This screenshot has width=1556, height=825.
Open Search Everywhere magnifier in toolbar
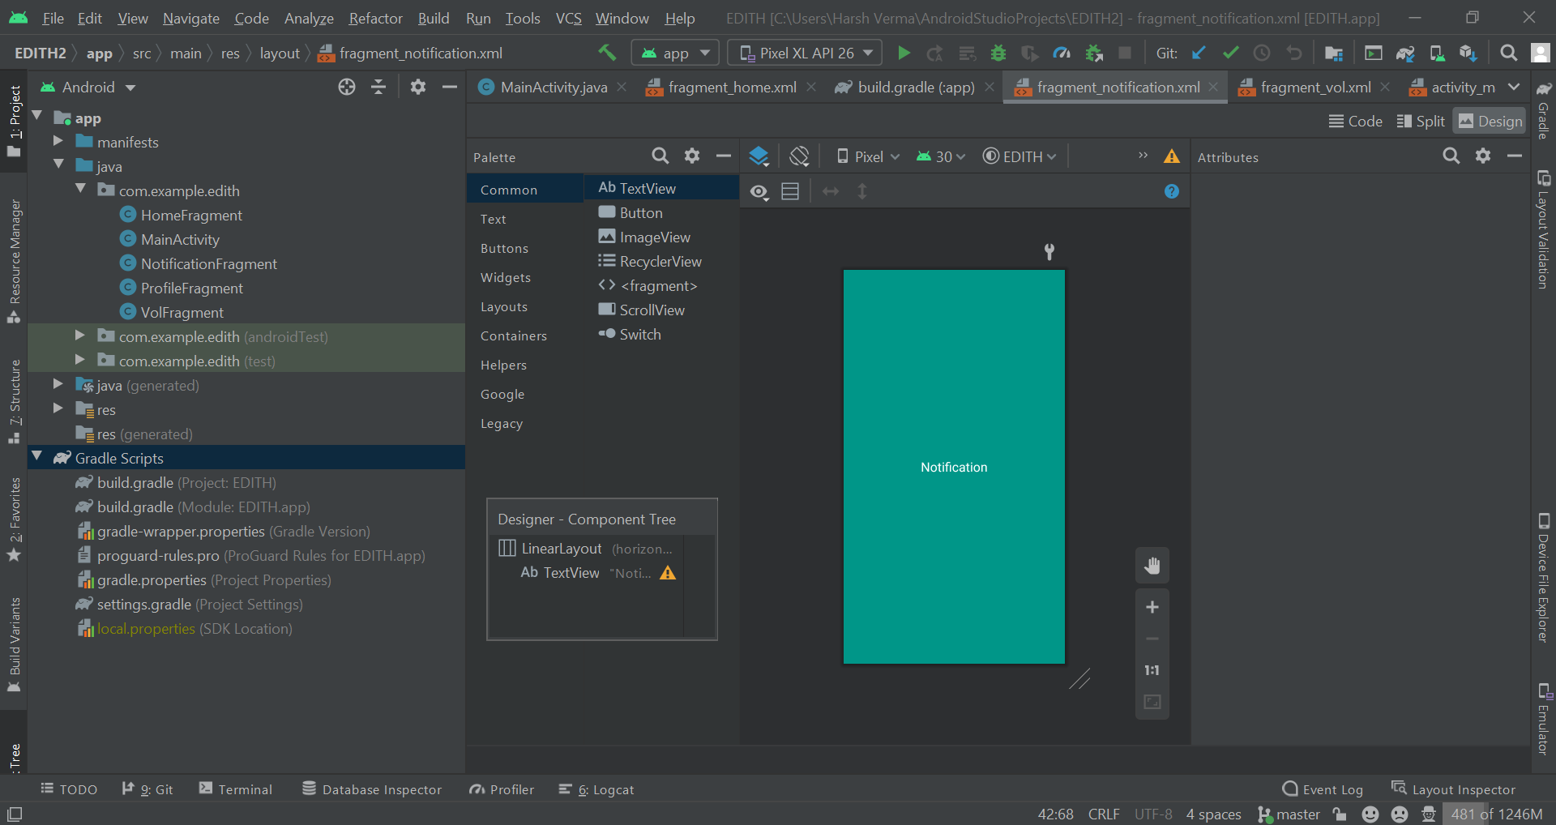point(1508,53)
